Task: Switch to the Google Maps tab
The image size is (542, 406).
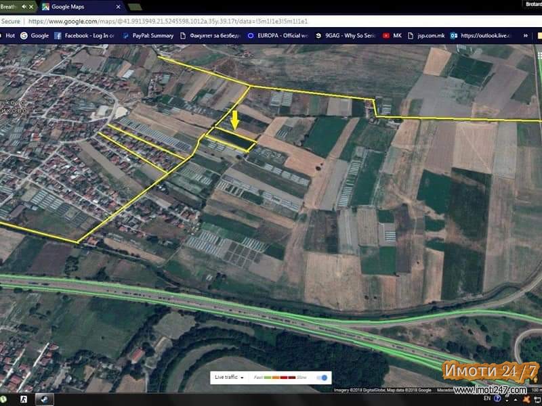Action: coord(75,7)
